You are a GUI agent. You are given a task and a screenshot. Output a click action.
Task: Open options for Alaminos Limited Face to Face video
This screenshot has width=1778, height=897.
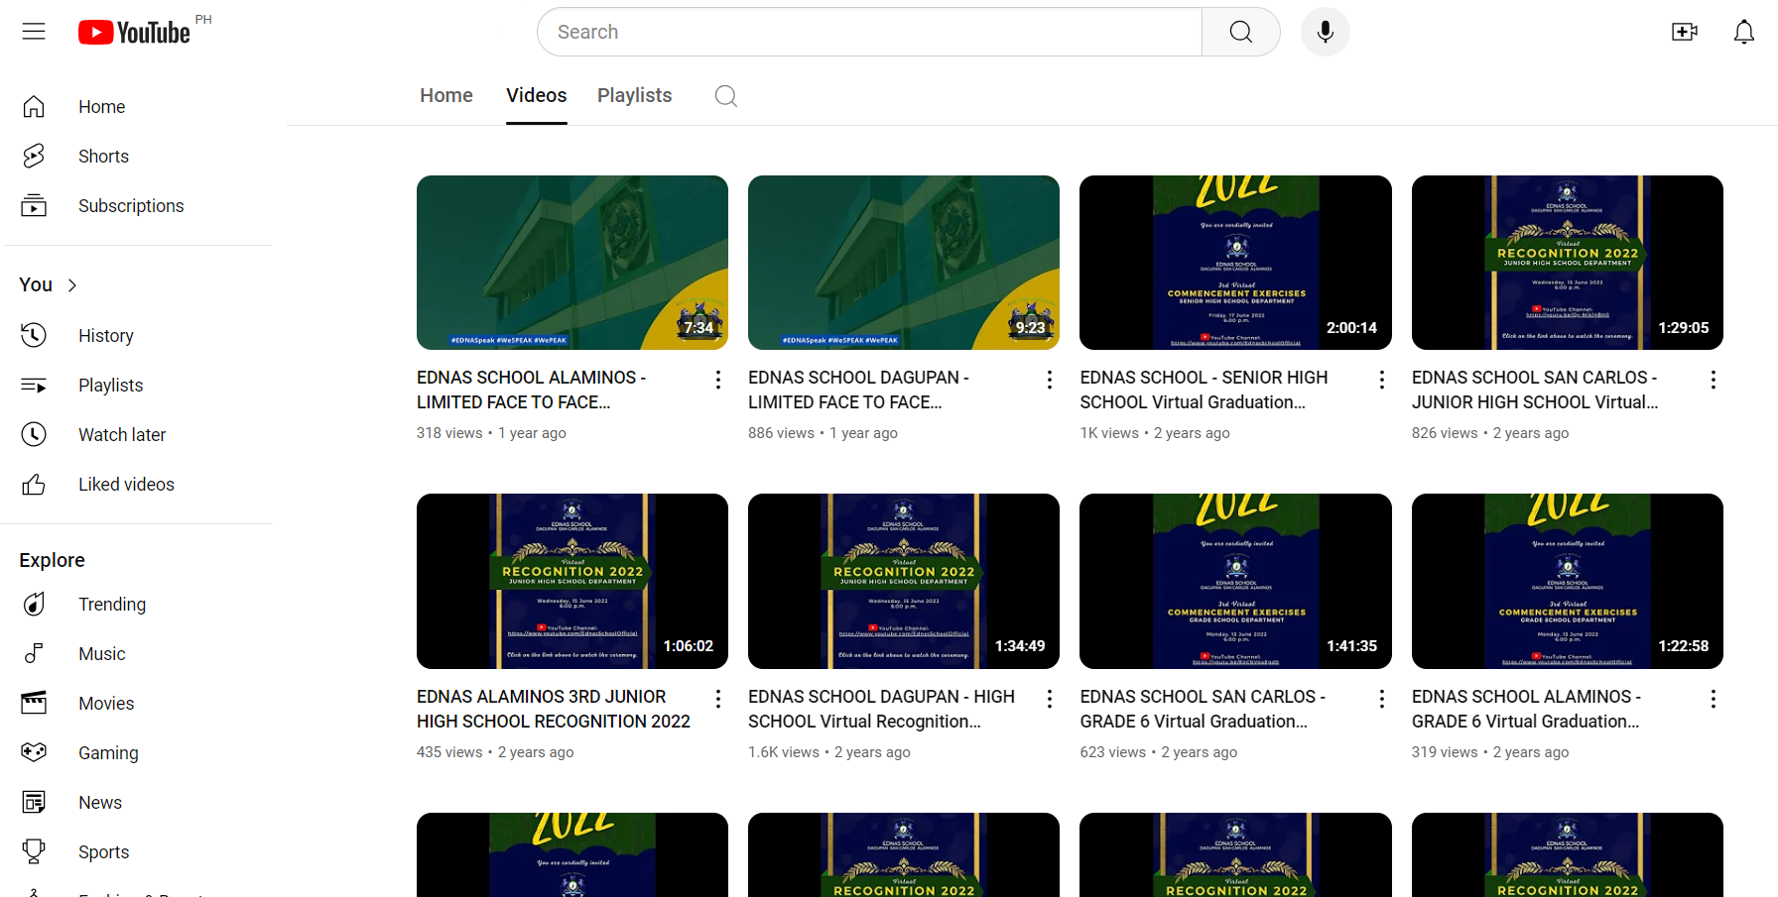(718, 380)
